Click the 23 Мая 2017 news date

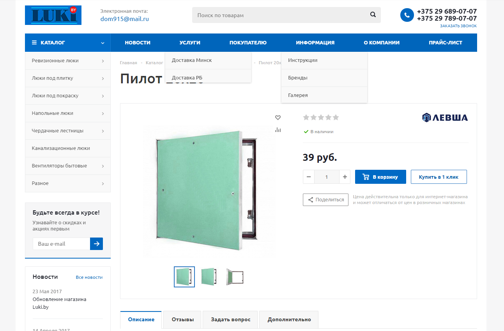tap(47, 291)
